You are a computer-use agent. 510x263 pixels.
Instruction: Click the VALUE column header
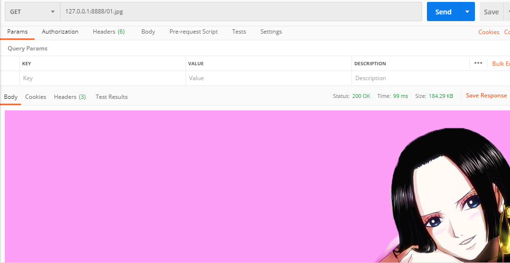(196, 64)
